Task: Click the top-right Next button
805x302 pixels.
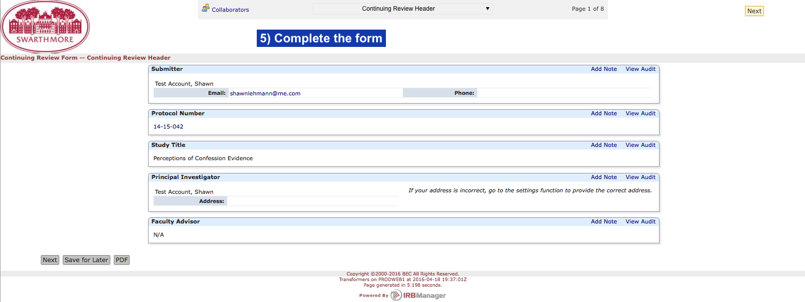Action: [x=754, y=11]
